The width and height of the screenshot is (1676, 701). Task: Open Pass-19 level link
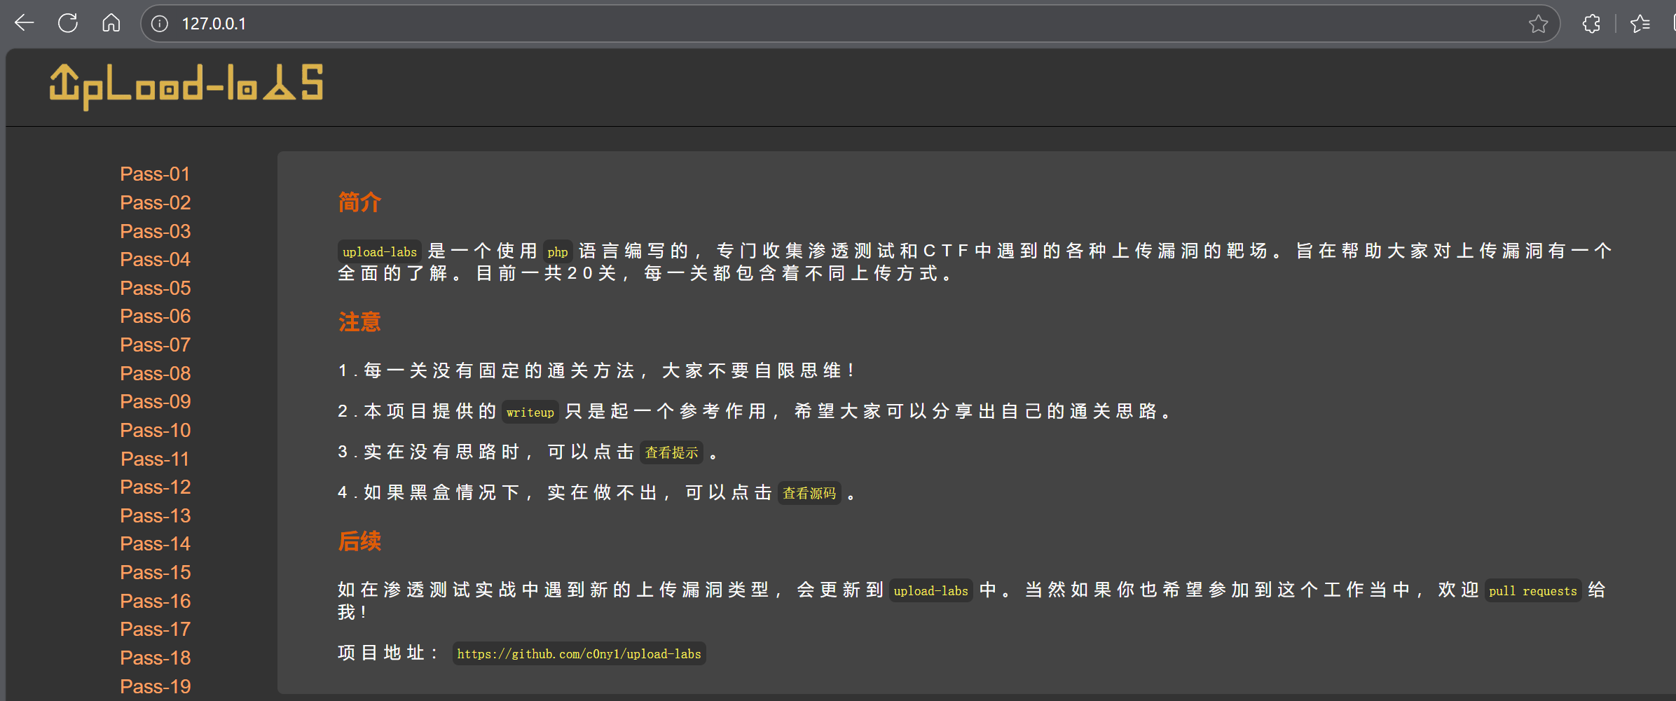pos(155,686)
